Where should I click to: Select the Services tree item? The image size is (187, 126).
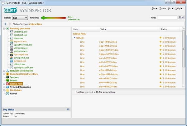tap(14, 77)
